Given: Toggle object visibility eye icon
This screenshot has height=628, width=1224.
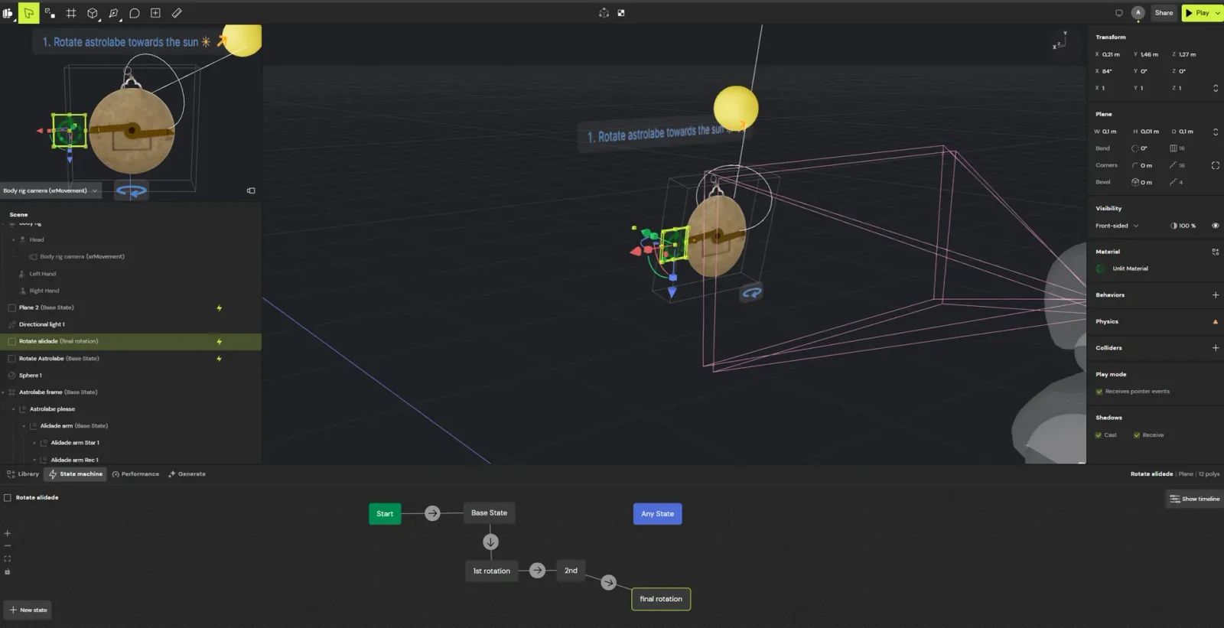Looking at the screenshot, I should point(1215,226).
